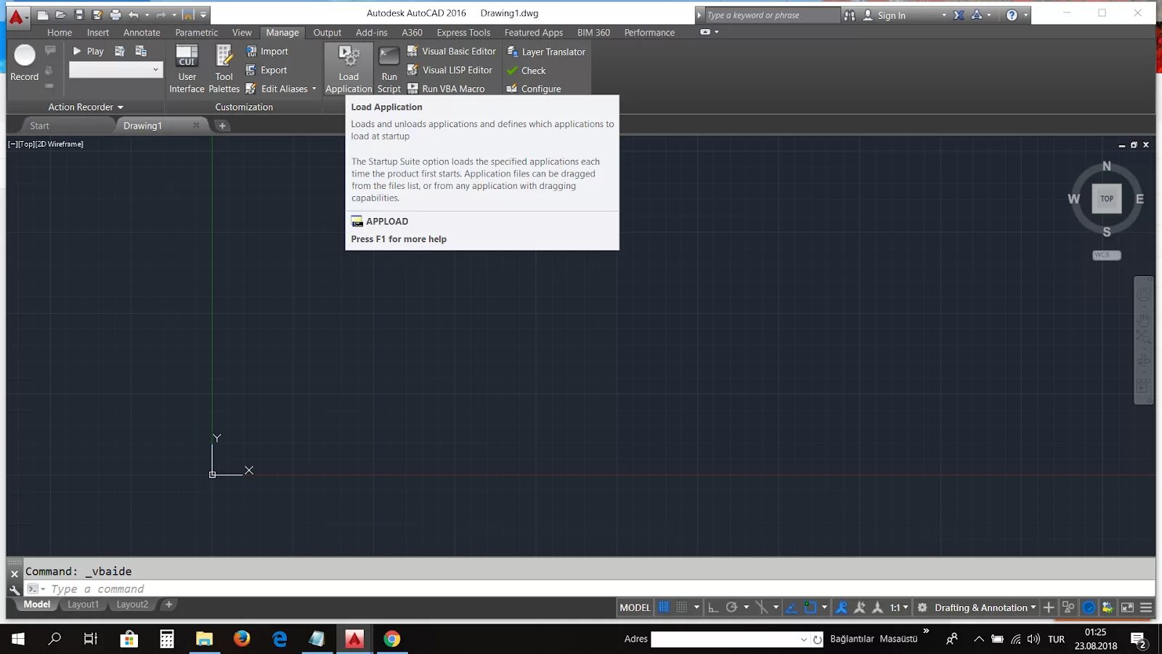This screenshot has height=654, width=1162.
Task: Toggle Object Snap Tracking in status bar
Action: pyautogui.click(x=792, y=607)
